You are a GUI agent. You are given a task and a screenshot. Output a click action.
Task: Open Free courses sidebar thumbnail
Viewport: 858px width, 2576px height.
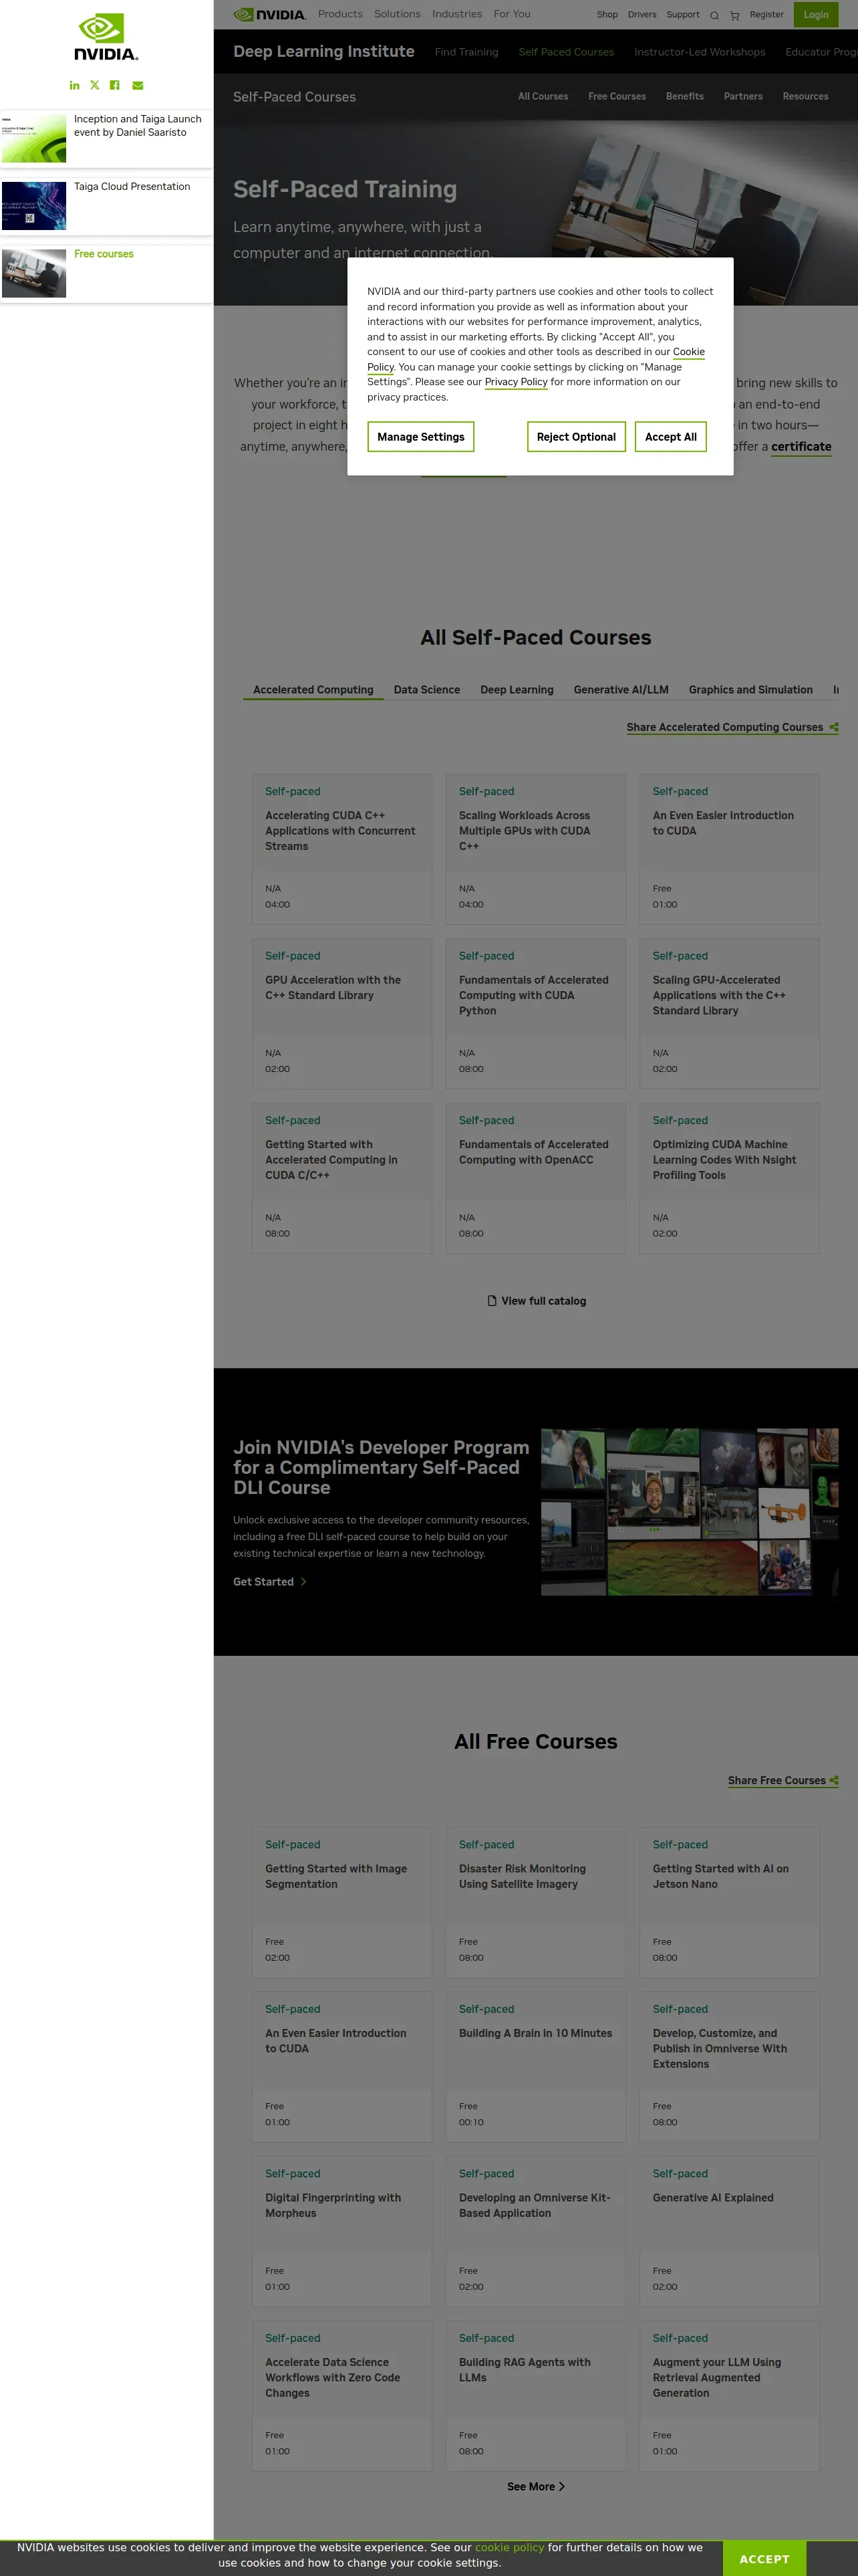point(34,273)
